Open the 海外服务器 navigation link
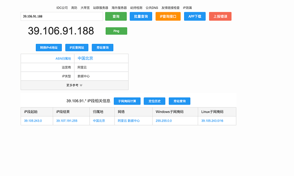The width and height of the screenshot is (294, 176). 119,8
